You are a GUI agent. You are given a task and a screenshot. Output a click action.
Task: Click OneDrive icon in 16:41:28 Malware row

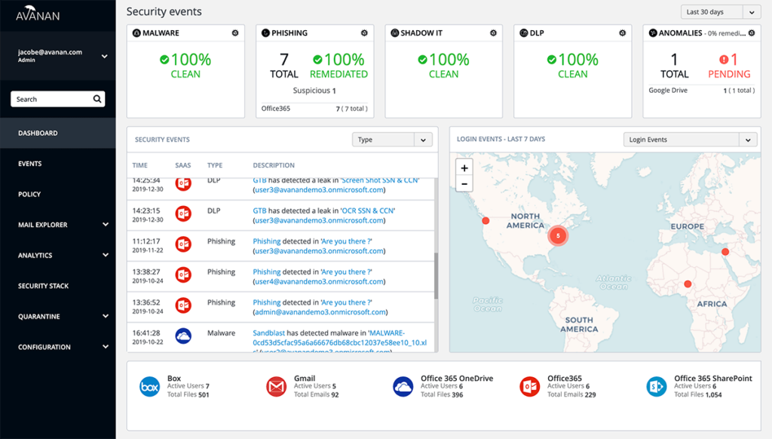pos(183,336)
